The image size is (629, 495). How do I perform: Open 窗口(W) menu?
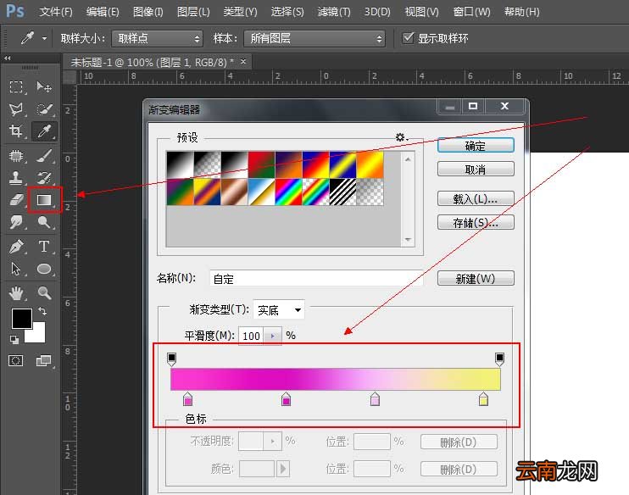click(x=471, y=12)
